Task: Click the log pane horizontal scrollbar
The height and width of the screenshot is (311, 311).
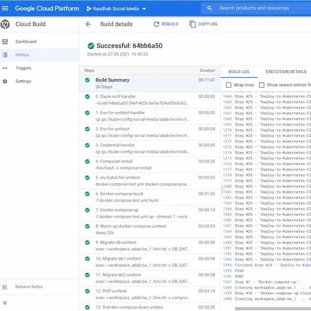Action: tap(273, 308)
